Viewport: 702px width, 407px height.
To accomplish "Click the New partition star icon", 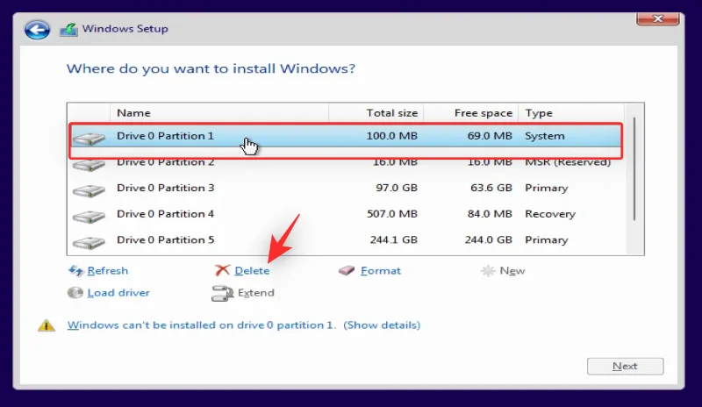I will (488, 270).
